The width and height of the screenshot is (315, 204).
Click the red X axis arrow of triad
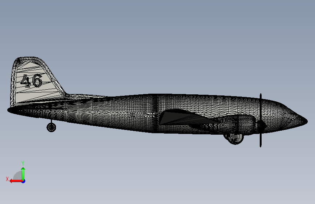(x=16, y=181)
